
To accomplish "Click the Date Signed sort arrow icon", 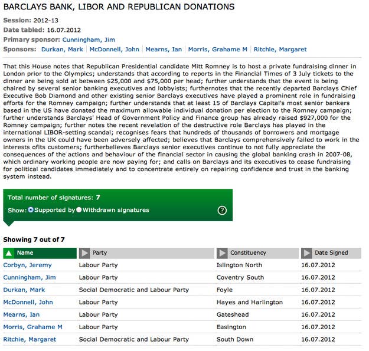I will (x=306, y=253).
